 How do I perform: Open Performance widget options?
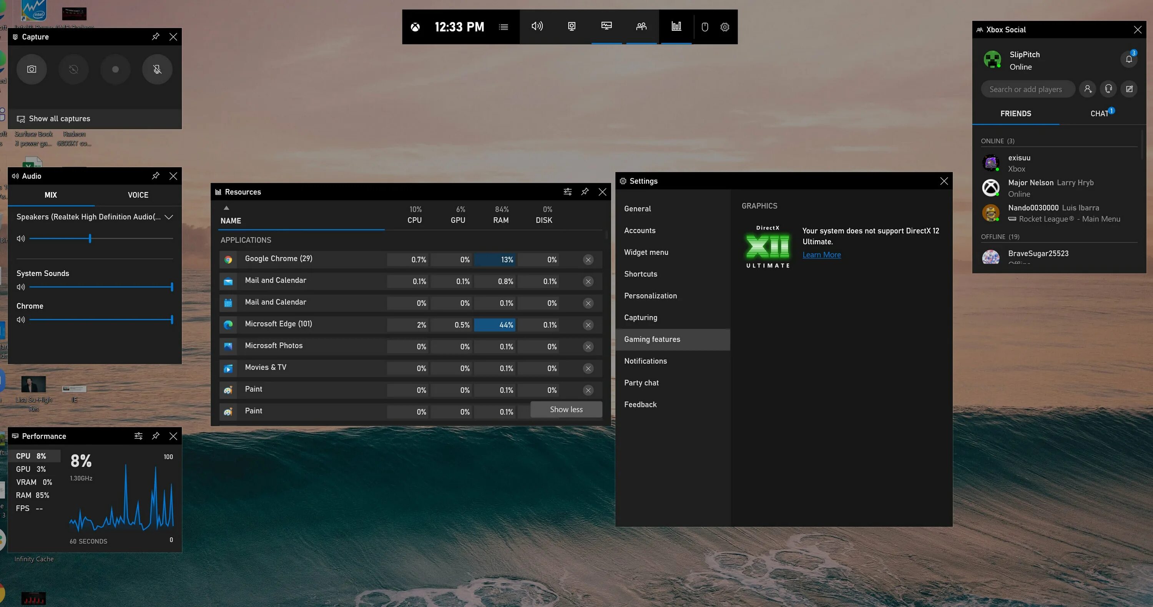[138, 436]
